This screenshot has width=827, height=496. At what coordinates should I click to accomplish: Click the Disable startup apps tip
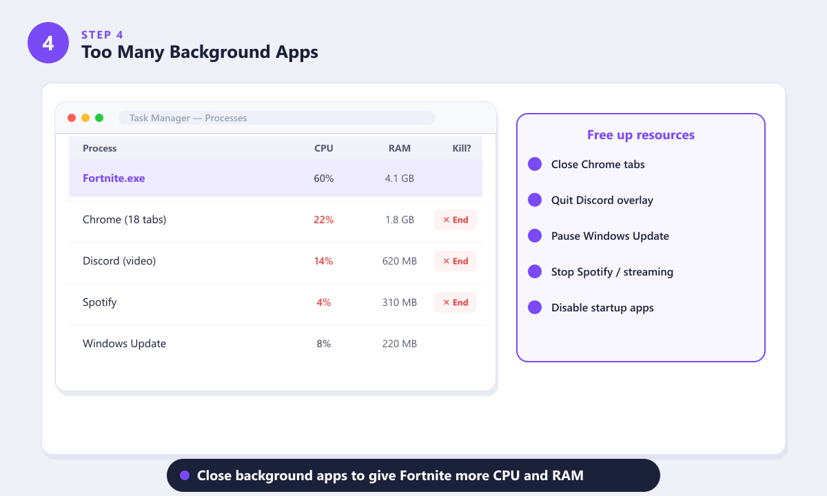point(602,308)
